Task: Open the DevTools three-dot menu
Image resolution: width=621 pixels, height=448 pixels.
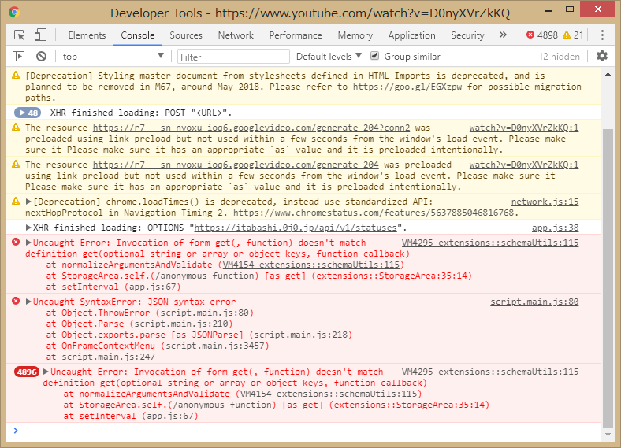Action: click(602, 35)
